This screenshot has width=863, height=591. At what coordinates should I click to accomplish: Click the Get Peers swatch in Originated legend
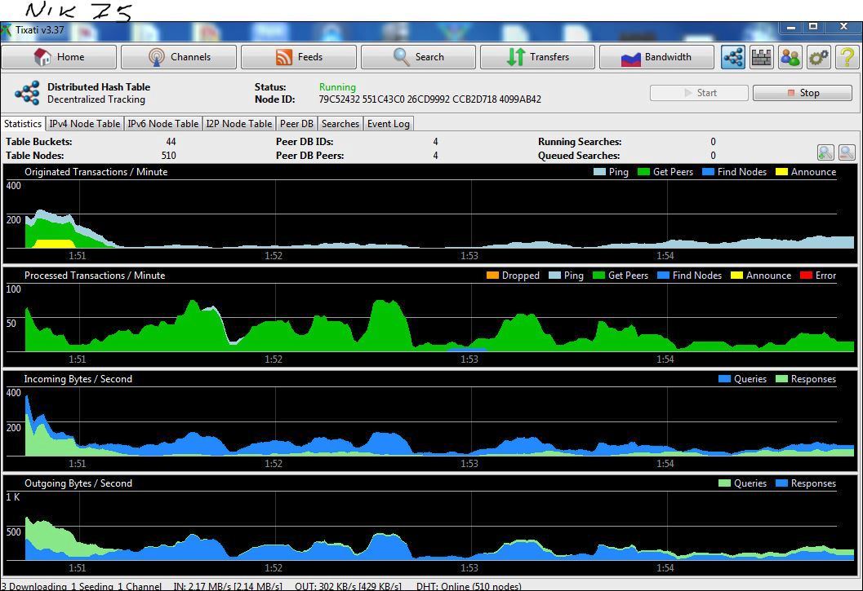click(x=643, y=172)
